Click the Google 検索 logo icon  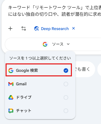point(11,71)
